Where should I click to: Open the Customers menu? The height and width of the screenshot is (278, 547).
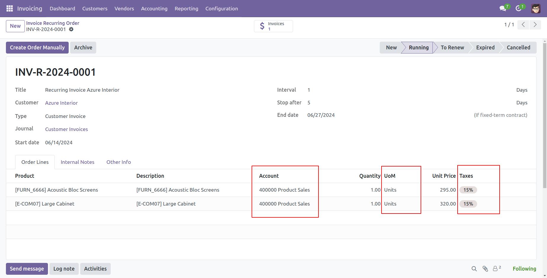click(95, 9)
